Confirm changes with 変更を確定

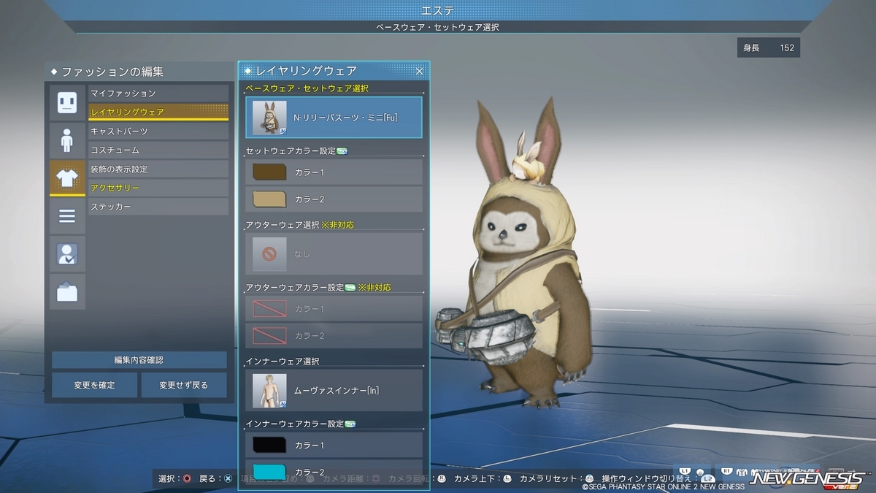pyautogui.click(x=94, y=385)
